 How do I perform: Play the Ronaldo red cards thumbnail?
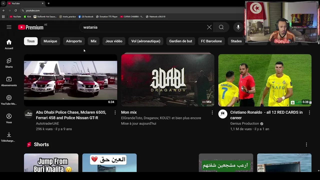click(265, 80)
